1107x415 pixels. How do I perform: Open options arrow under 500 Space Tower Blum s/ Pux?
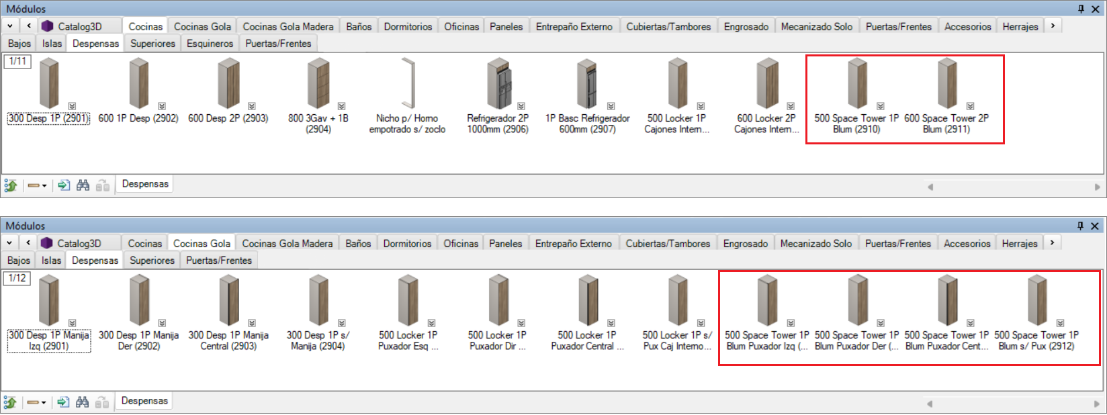[x=1061, y=323]
